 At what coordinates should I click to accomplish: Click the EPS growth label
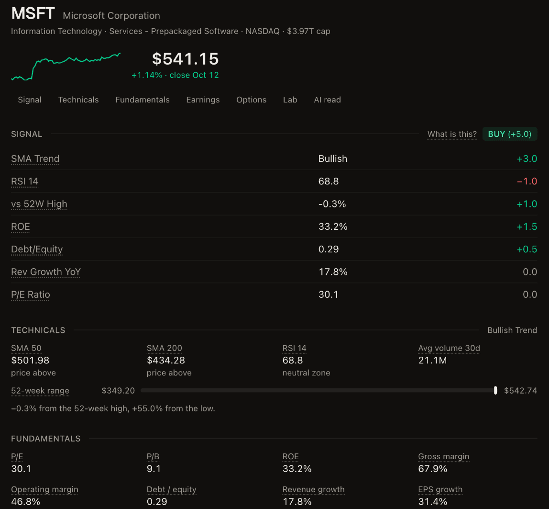(440, 489)
